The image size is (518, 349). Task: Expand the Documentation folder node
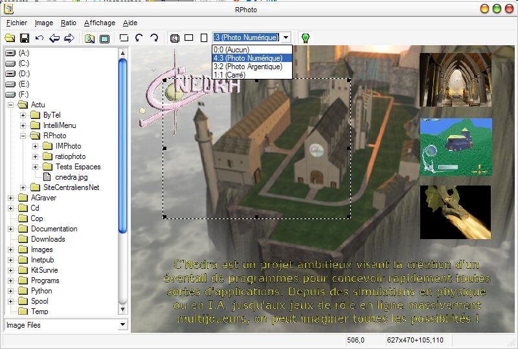[x=11, y=229]
